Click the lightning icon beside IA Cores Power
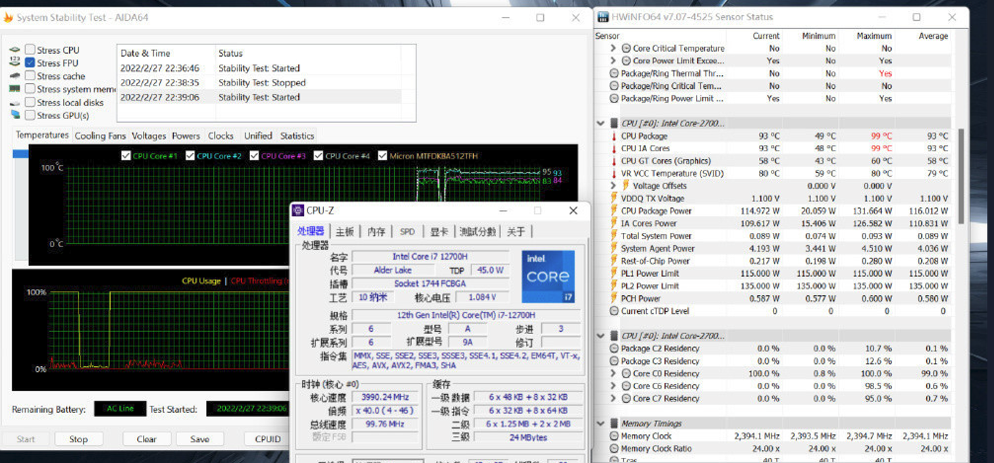 [614, 224]
